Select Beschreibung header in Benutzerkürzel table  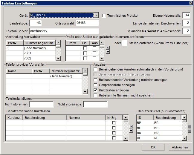pos(167,118)
